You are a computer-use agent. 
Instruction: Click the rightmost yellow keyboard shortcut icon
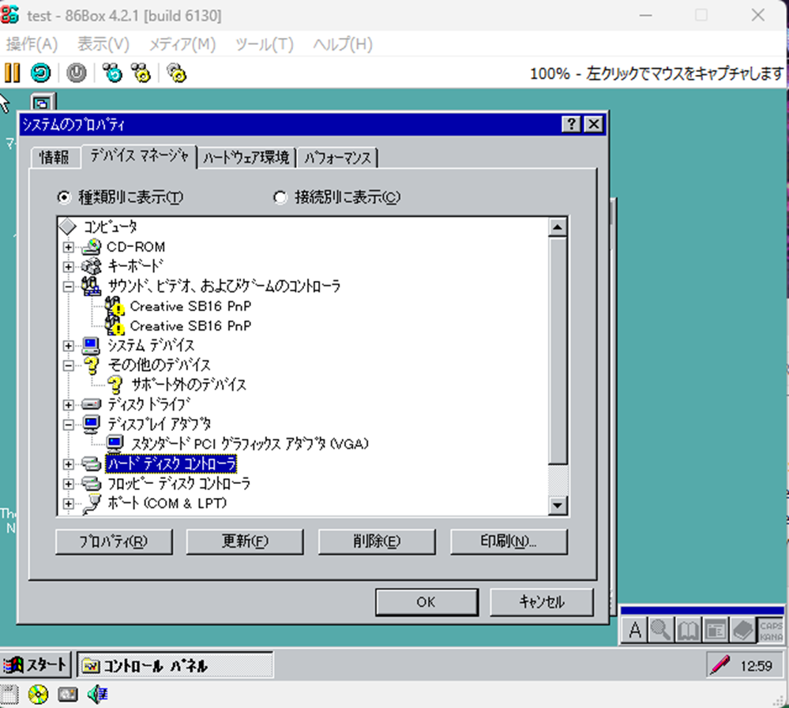(176, 73)
